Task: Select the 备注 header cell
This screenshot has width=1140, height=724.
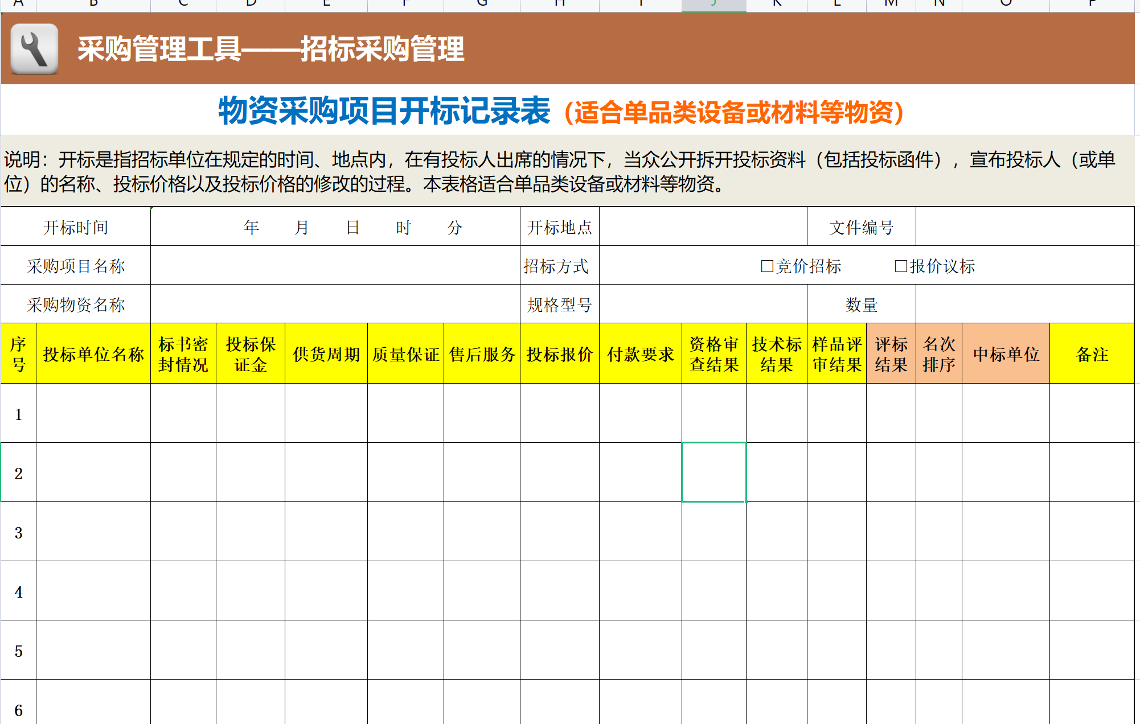Action: pos(1092,354)
